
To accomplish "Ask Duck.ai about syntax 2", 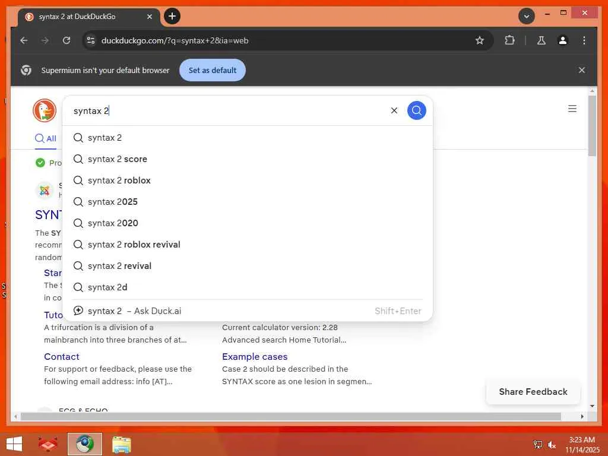I will click(x=248, y=311).
